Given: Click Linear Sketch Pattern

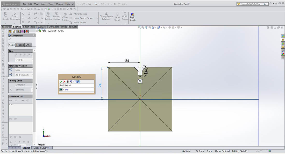Looking at the screenshot, I should point(81,18).
